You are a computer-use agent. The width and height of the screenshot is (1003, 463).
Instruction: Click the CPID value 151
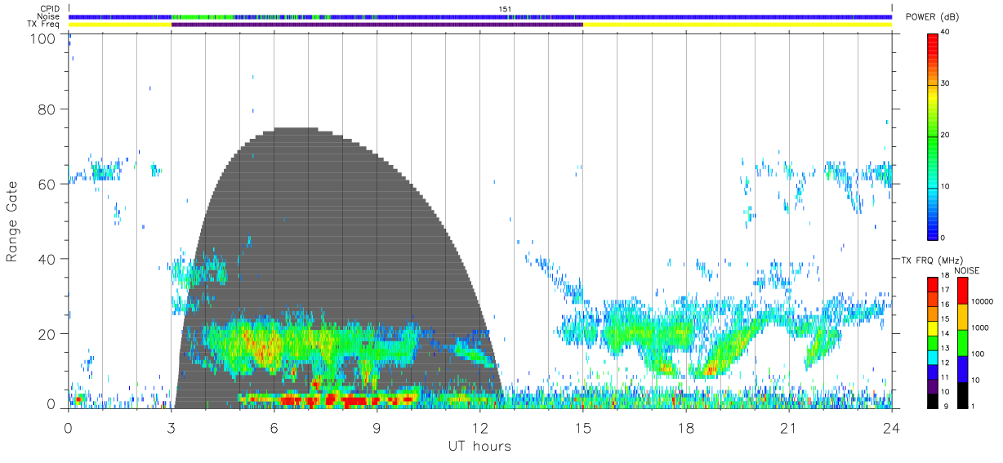click(x=505, y=9)
